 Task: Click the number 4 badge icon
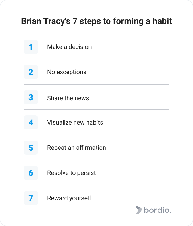[31, 122]
